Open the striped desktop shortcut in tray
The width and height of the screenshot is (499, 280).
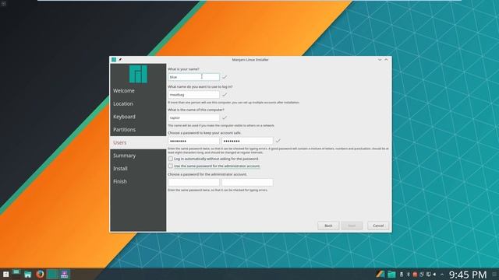tap(380, 275)
